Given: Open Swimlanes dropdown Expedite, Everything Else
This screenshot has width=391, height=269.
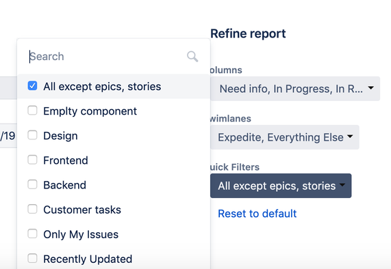Looking at the screenshot, I should coord(285,137).
